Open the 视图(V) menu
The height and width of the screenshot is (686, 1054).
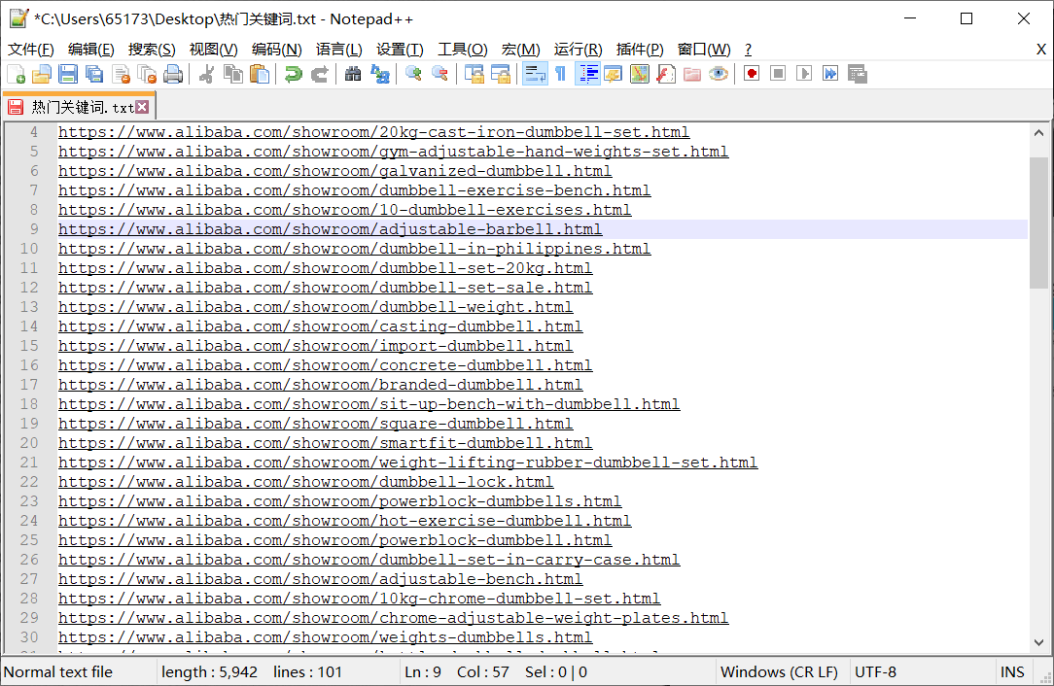(x=214, y=49)
